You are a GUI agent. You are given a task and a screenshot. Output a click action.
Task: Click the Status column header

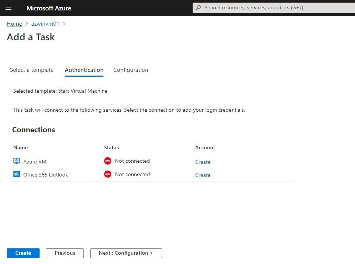tap(111, 147)
